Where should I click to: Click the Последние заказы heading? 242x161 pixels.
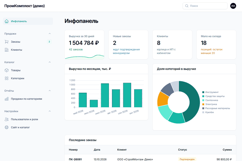pos(82,140)
